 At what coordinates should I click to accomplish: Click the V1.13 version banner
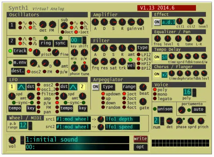tap(167, 8)
